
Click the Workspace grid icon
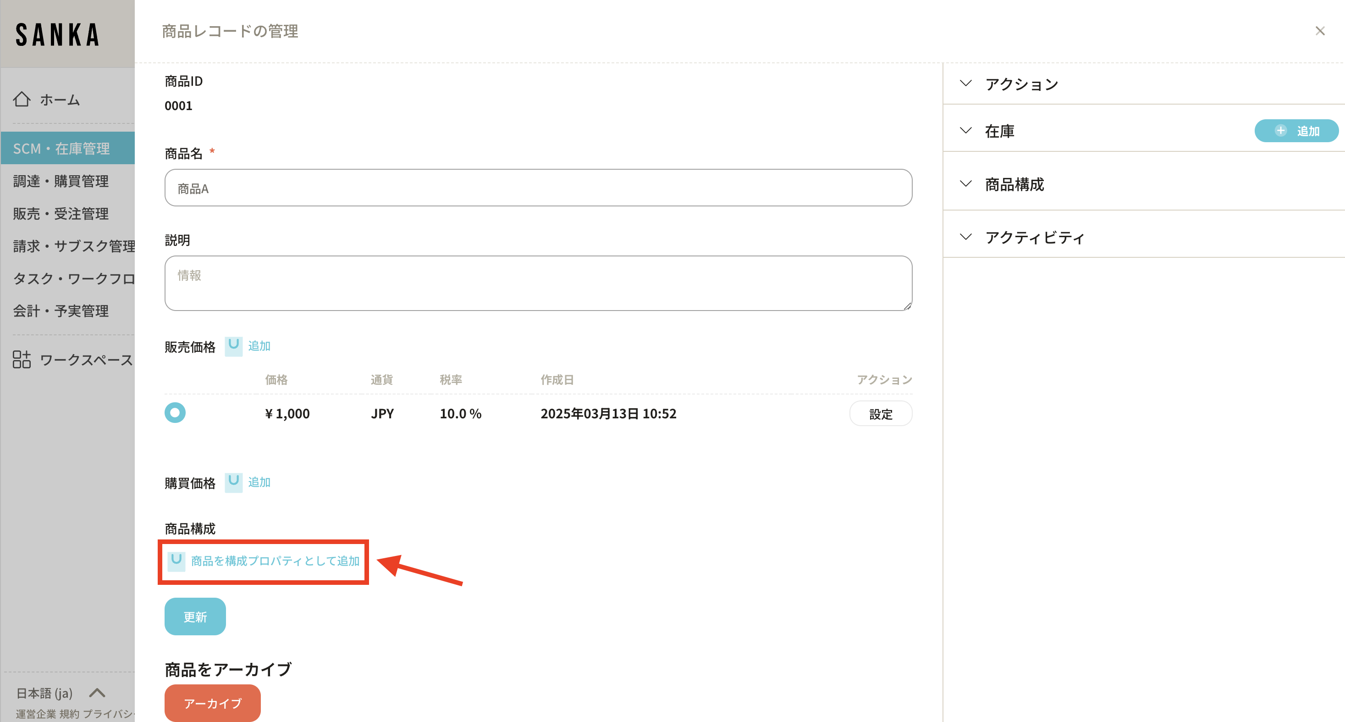click(x=22, y=360)
